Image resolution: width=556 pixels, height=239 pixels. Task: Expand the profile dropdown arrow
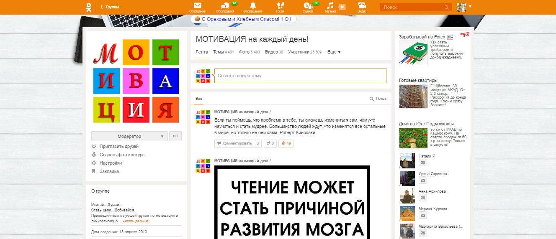point(470,6)
